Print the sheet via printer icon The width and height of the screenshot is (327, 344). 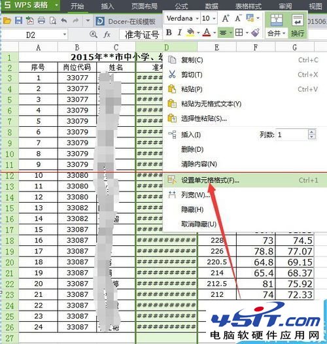click(x=41, y=21)
